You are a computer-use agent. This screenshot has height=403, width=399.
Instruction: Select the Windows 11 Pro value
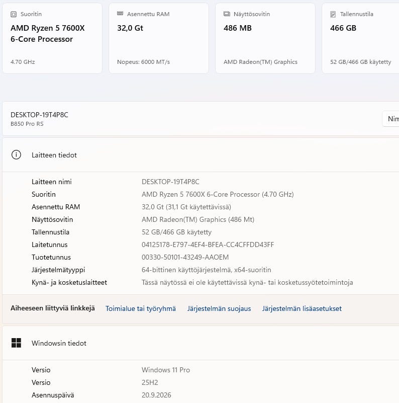166,370
